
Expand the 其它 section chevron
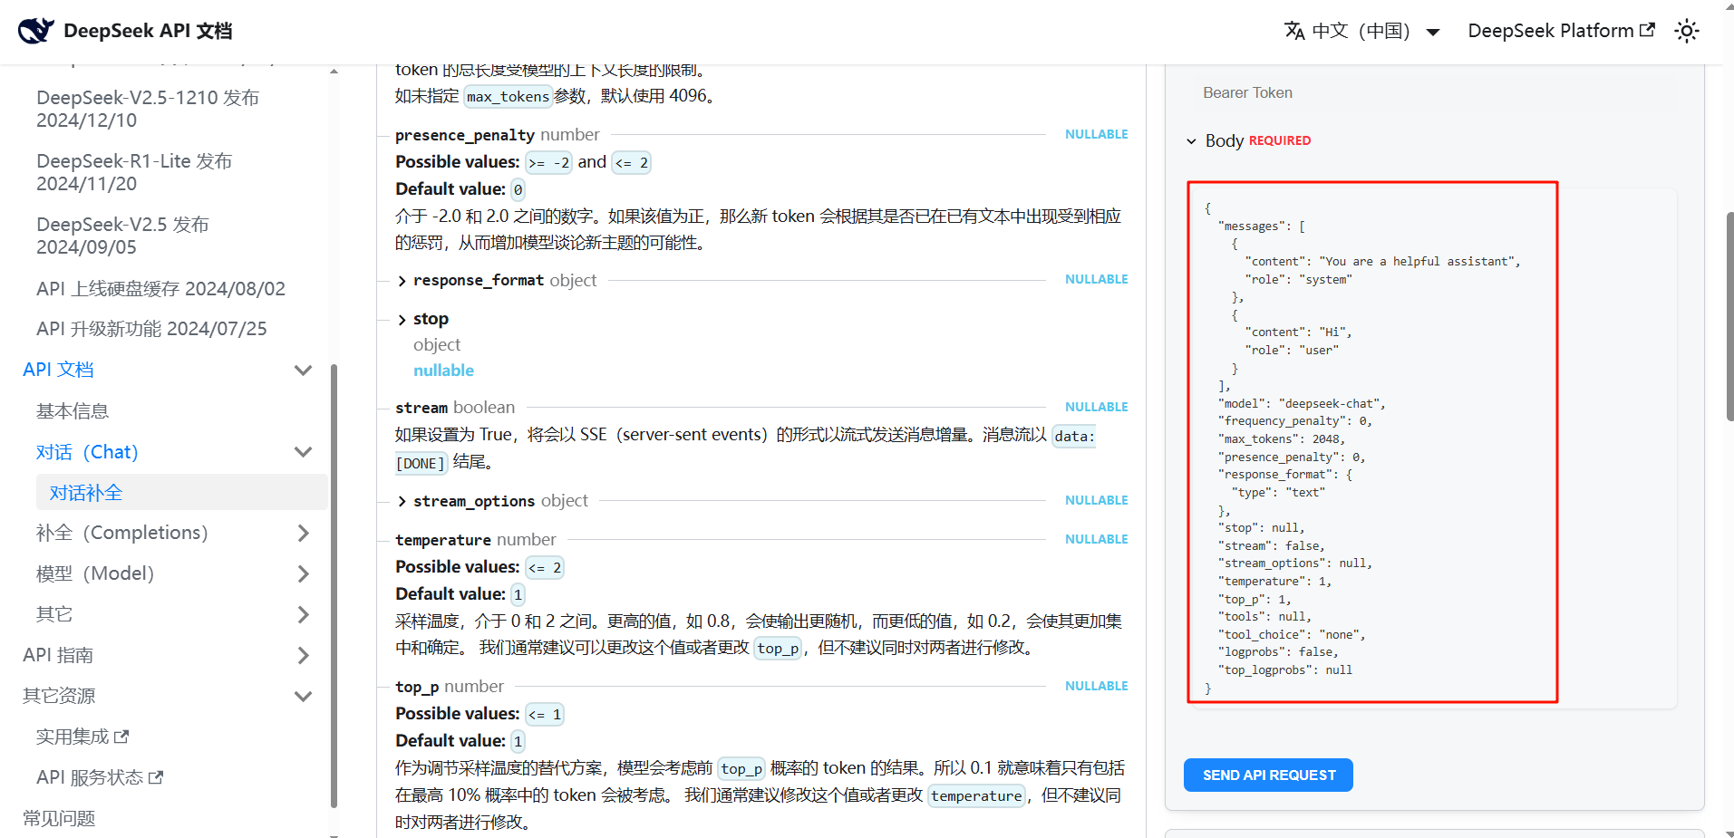tap(304, 614)
